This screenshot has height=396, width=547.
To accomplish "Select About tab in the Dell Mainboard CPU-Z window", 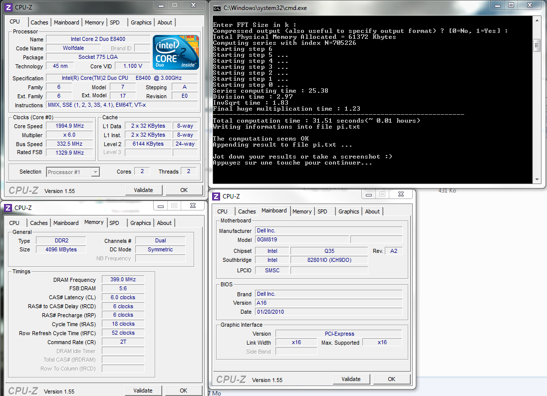I will pyautogui.click(x=373, y=211).
